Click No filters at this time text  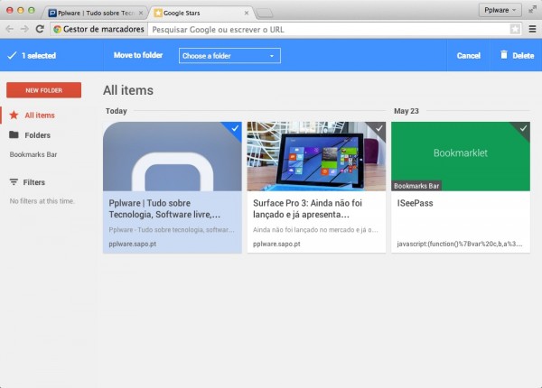pos(42,201)
